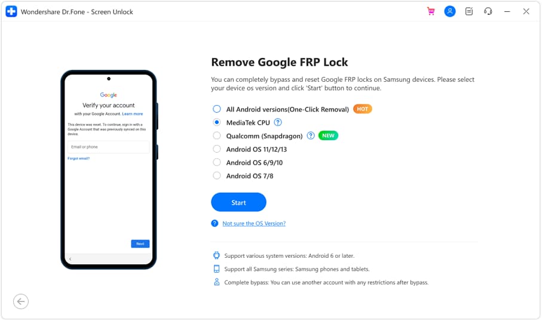
Task: Click the Qualcomm Snapdragon help question mark
Action: point(311,135)
